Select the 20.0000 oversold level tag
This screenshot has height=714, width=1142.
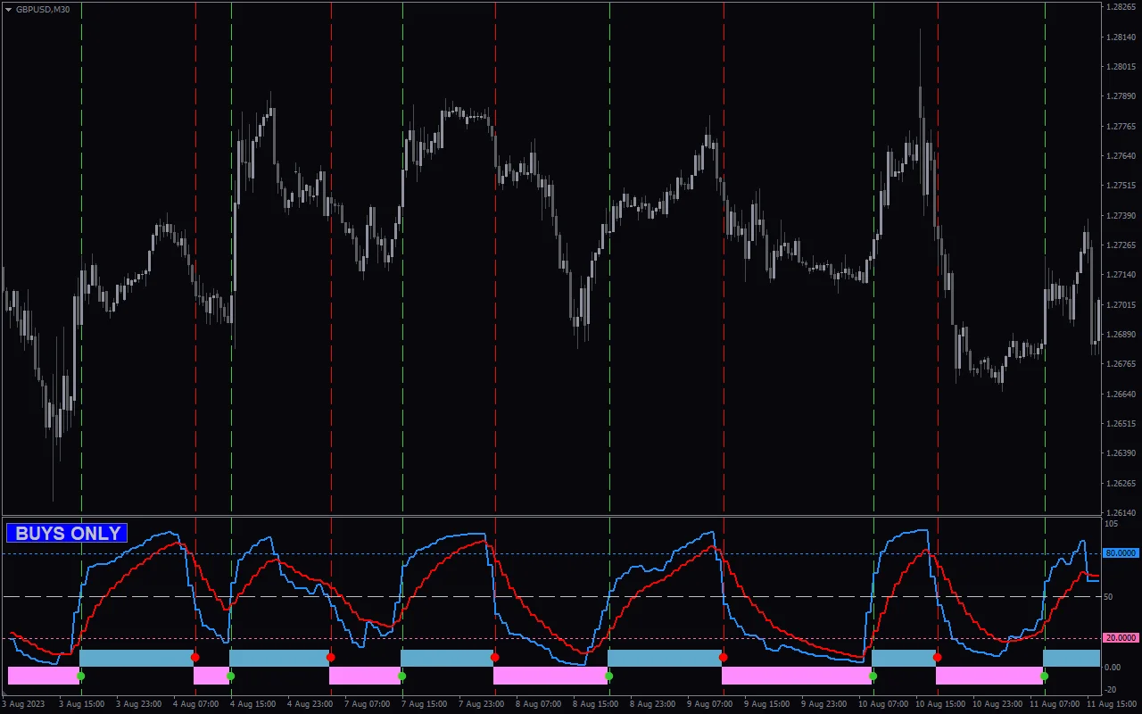tap(1121, 638)
